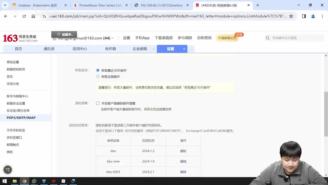Select 收取全部邮件 radio option
The image size is (328, 185).
(98, 76)
